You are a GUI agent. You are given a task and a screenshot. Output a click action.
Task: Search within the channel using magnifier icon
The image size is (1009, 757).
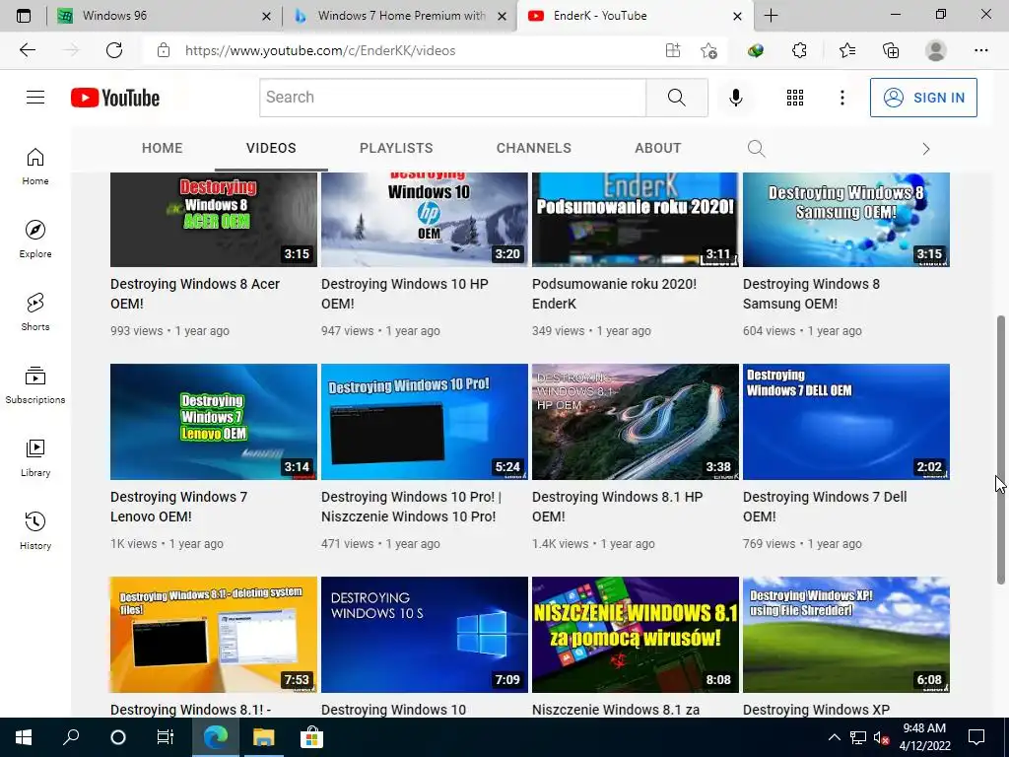[x=756, y=149]
